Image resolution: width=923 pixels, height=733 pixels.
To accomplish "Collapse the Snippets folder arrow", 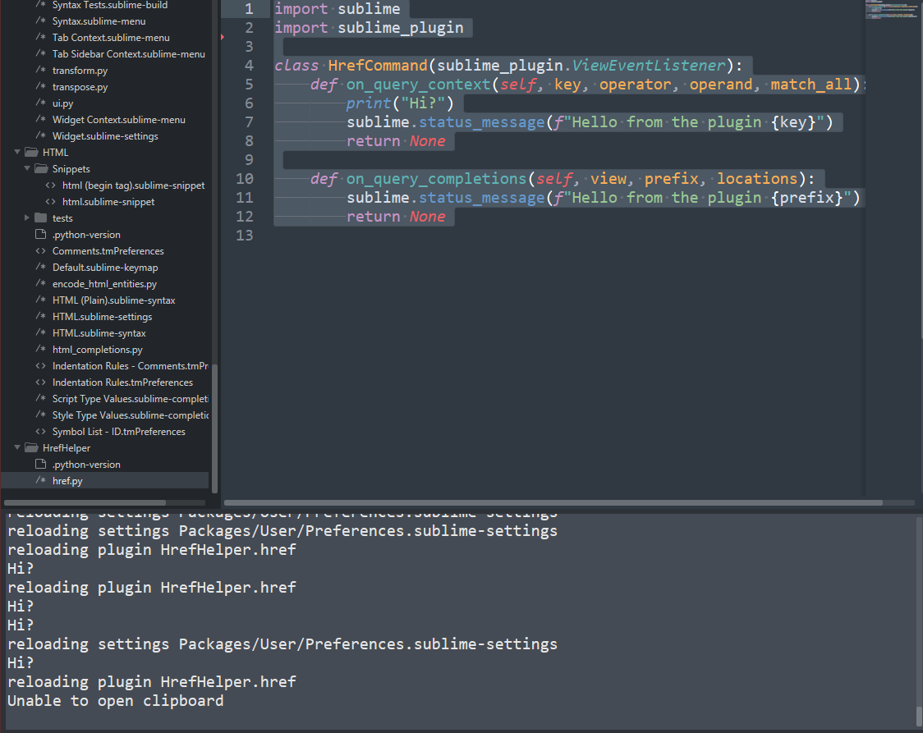I will coord(26,168).
